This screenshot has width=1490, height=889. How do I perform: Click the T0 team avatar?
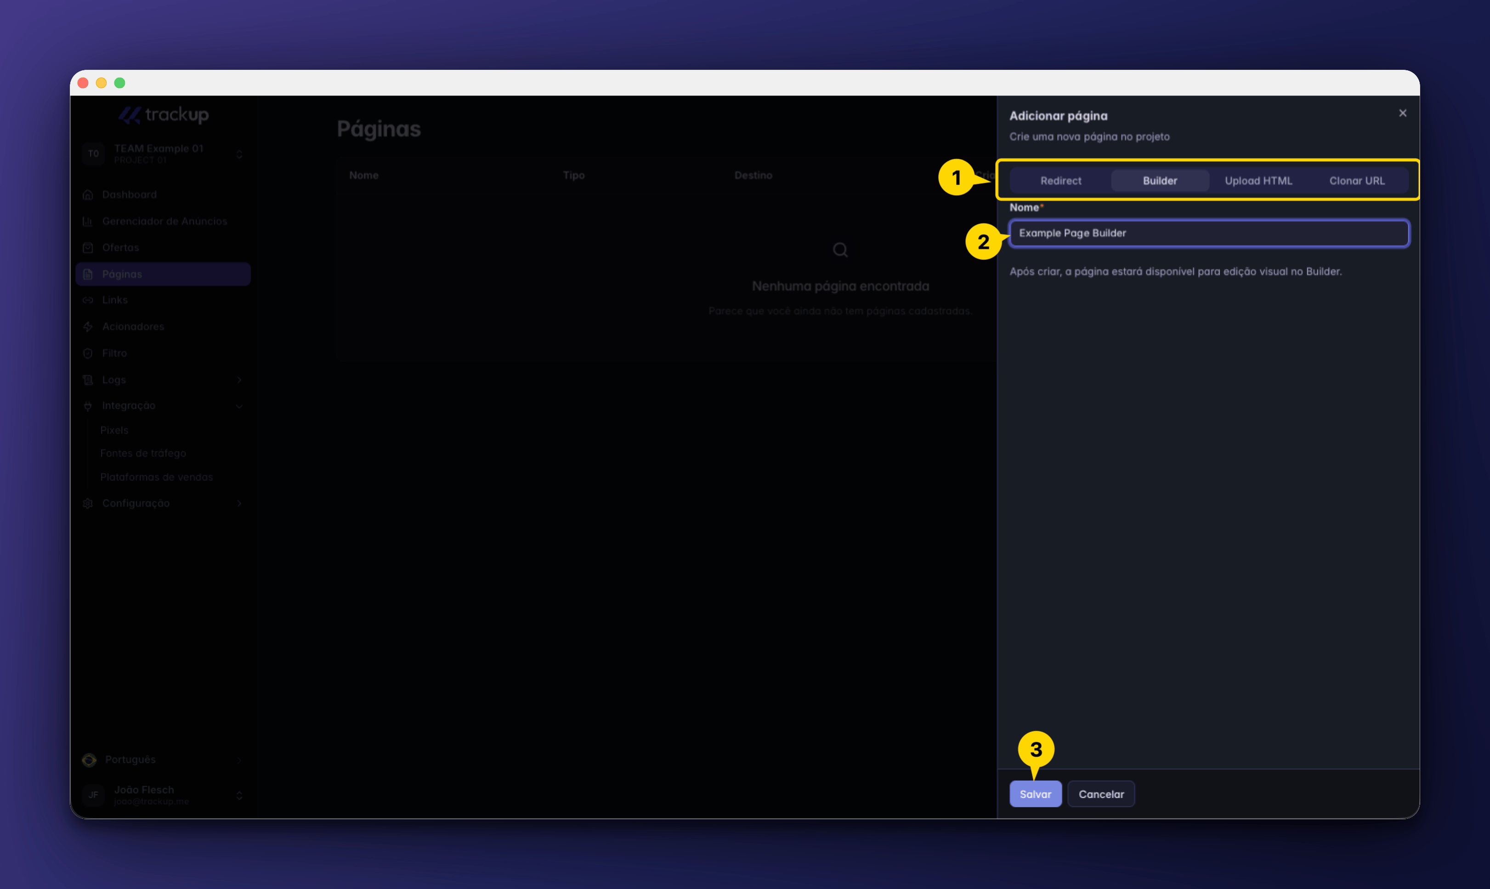point(94,154)
